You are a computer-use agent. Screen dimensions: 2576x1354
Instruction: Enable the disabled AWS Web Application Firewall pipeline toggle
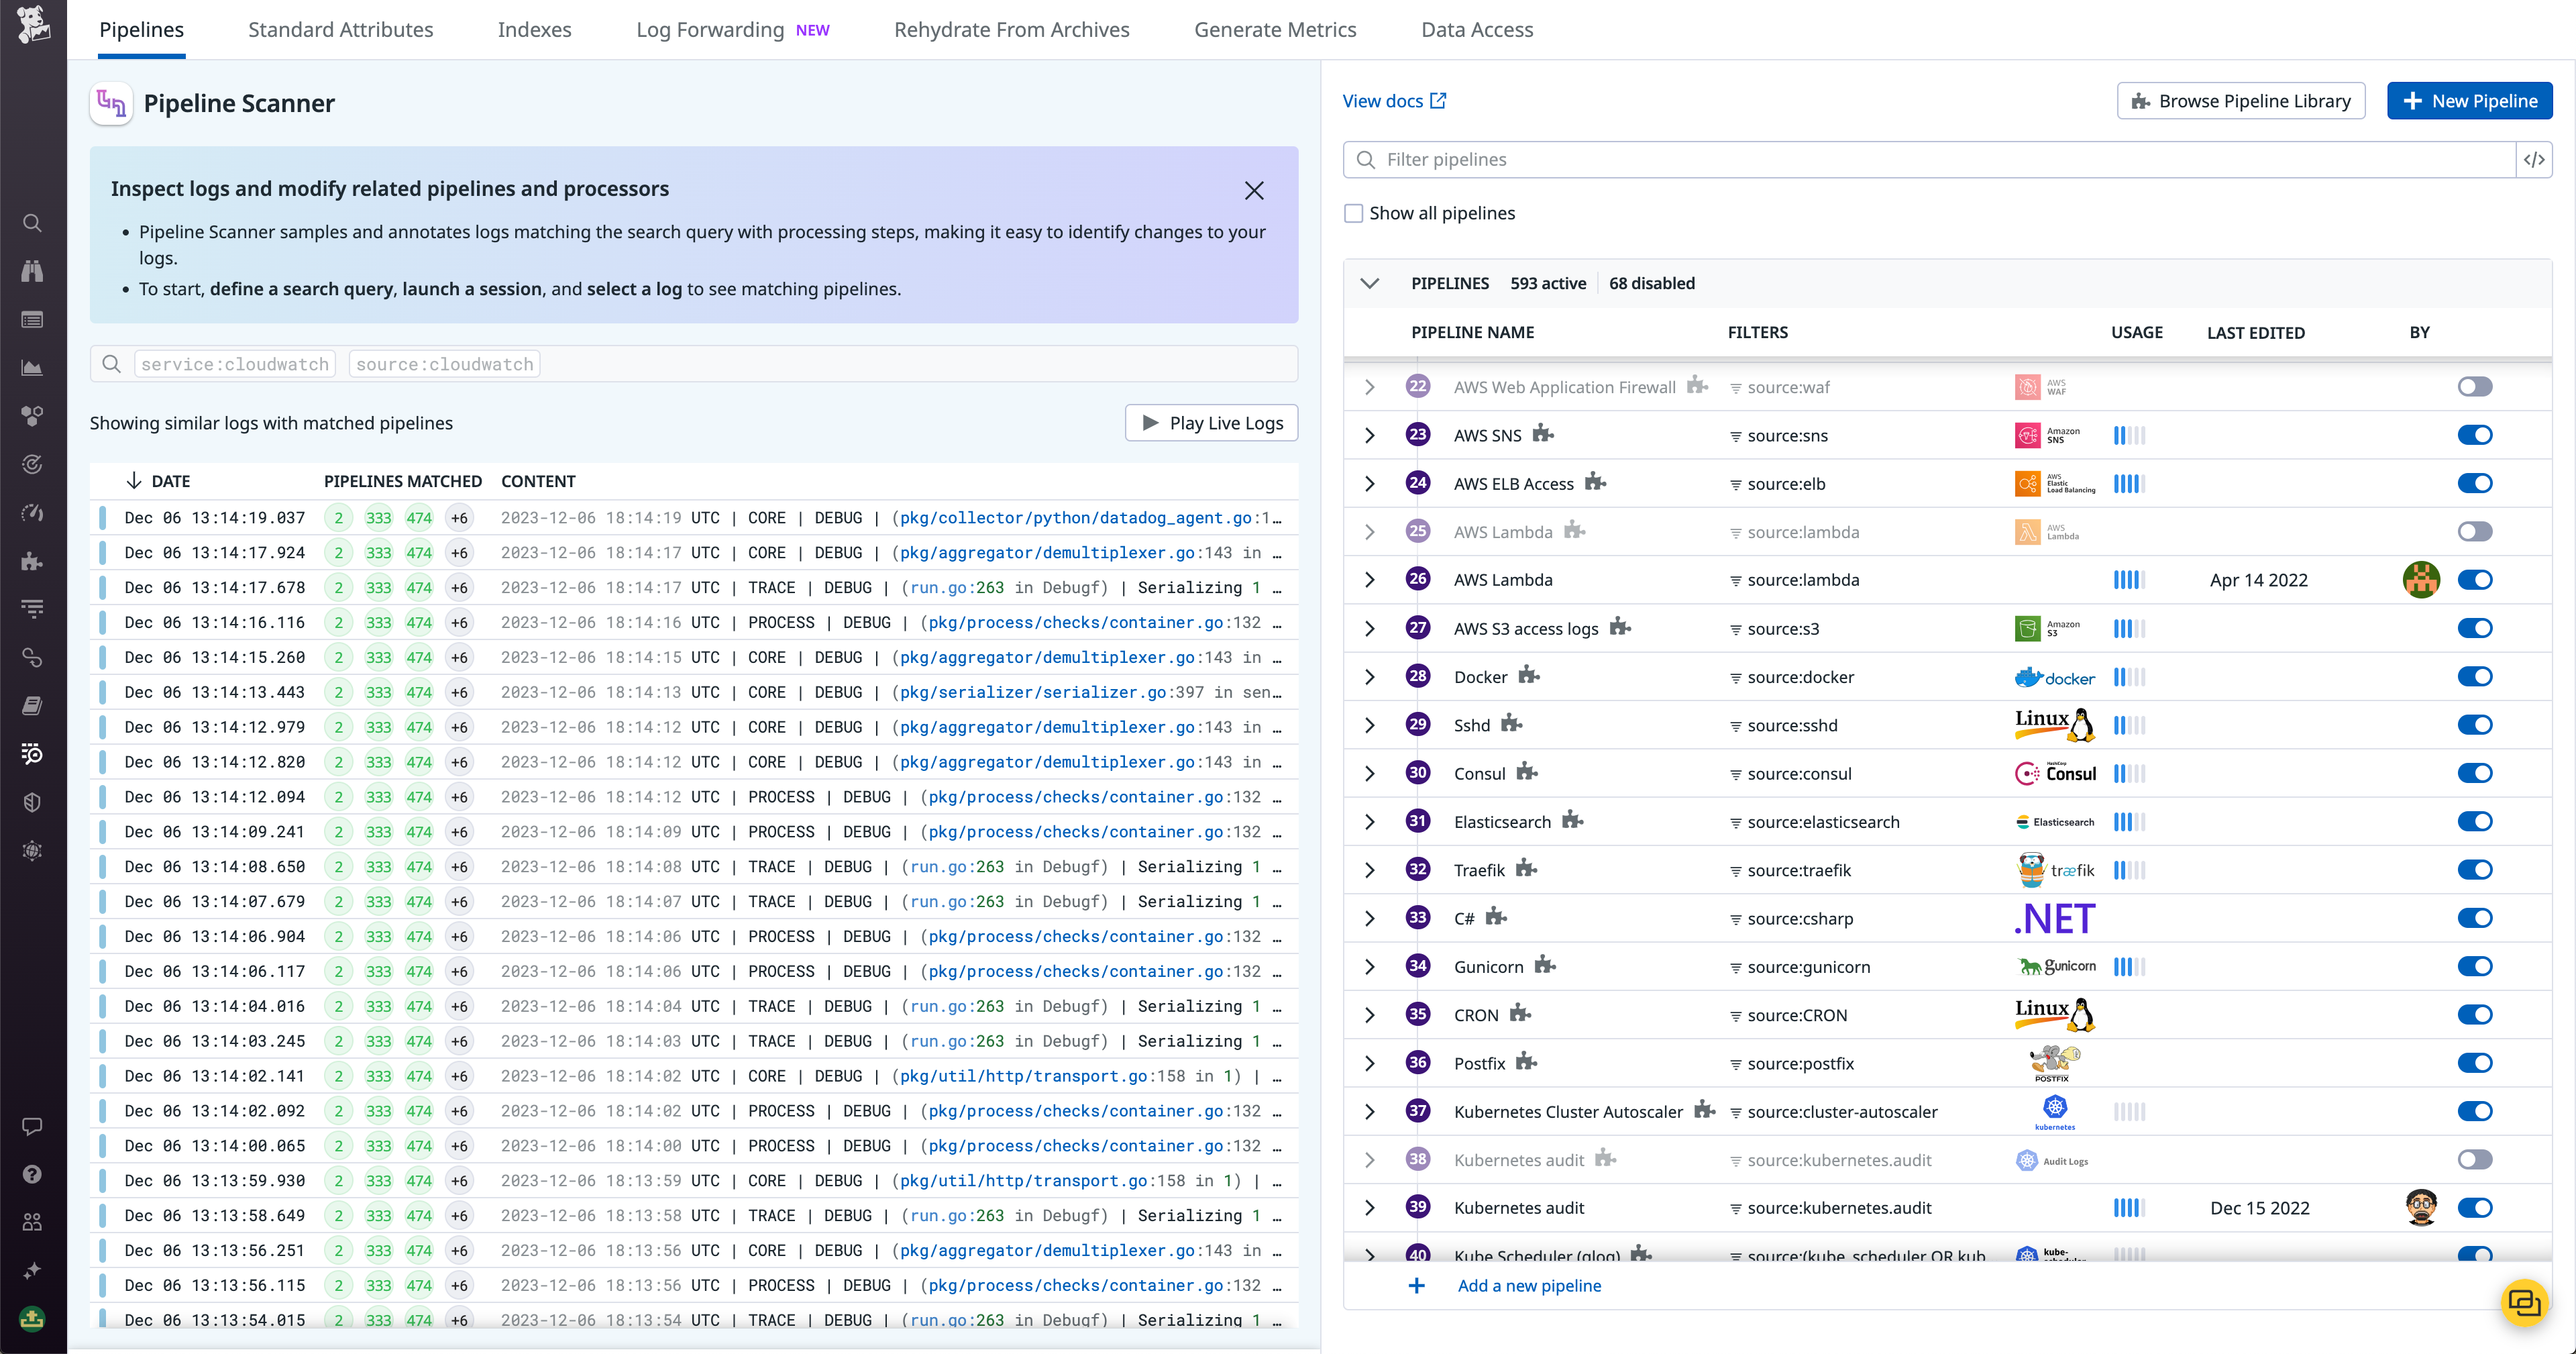click(2476, 386)
